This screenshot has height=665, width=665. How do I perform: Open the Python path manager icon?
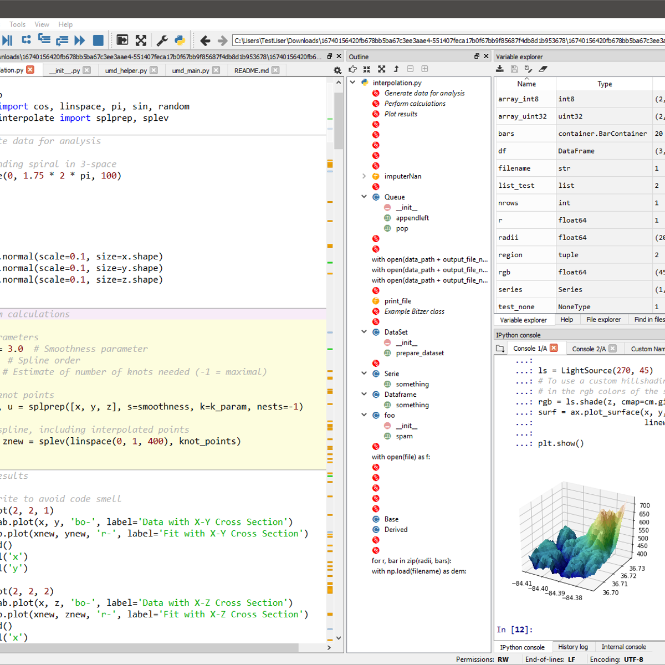pos(180,40)
